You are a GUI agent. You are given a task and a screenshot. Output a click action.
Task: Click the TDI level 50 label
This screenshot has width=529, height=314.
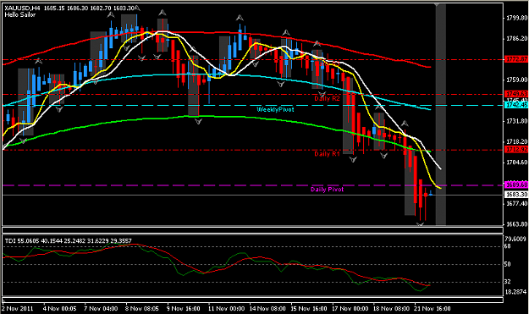pos(507,264)
